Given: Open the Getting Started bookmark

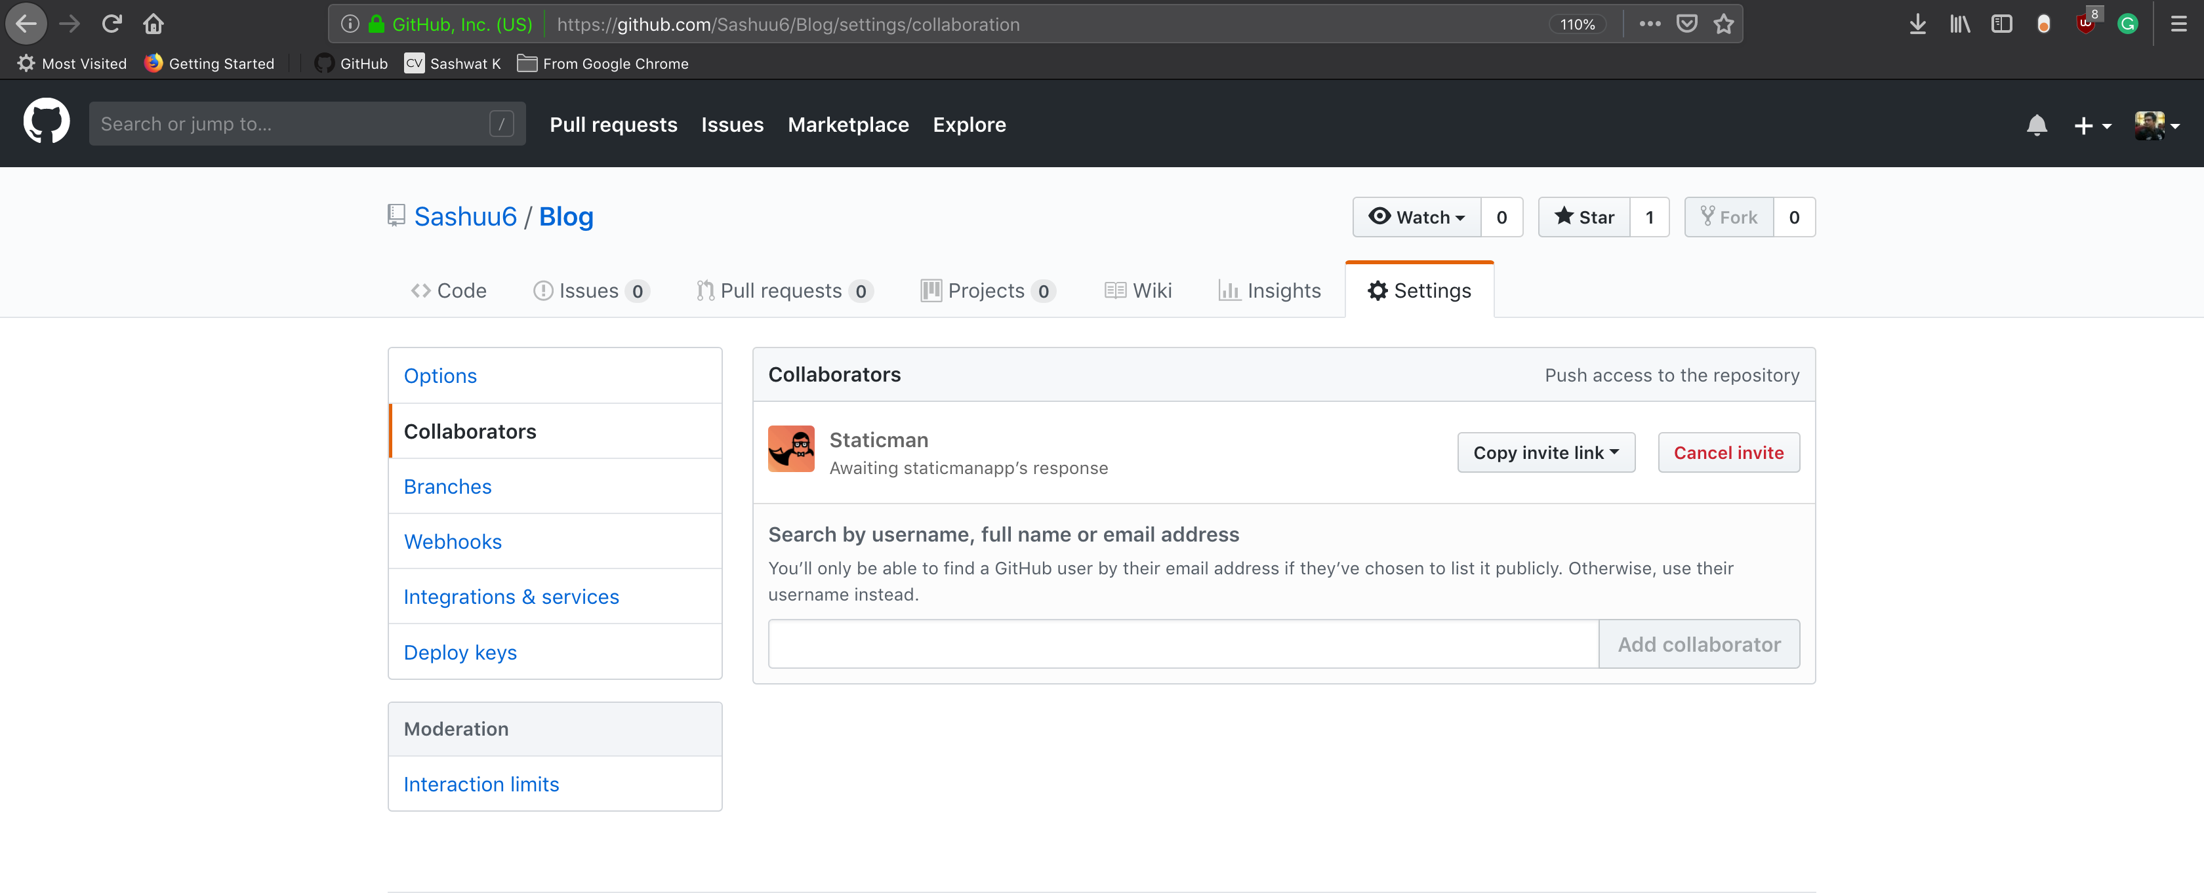Looking at the screenshot, I should pyautogui.click(x=210, y=64).
